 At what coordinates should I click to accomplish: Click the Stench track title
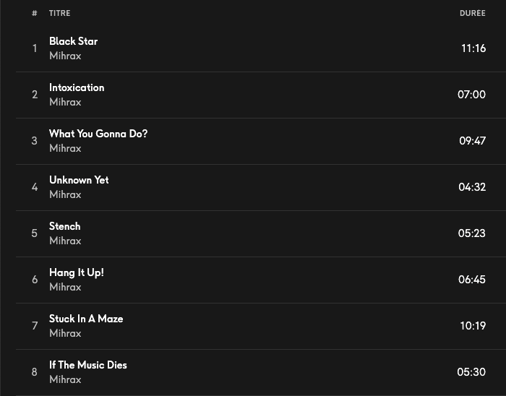pyautogui.click(x=65, y=226)
